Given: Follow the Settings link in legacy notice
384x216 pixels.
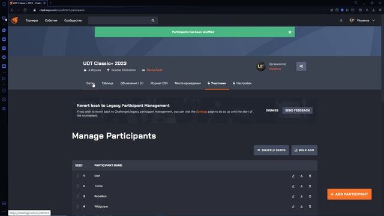Looking at the screenshot, I should (x=202, y=112).
